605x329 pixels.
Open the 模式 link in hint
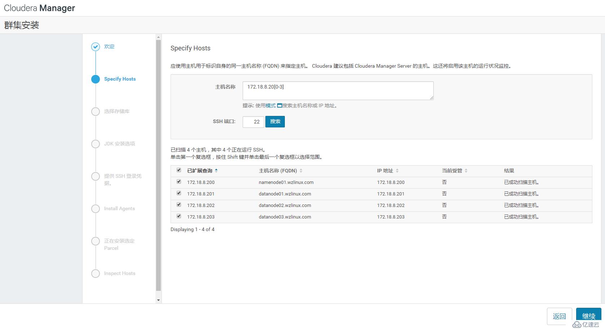pyautogui.click(x=270, y=105)
